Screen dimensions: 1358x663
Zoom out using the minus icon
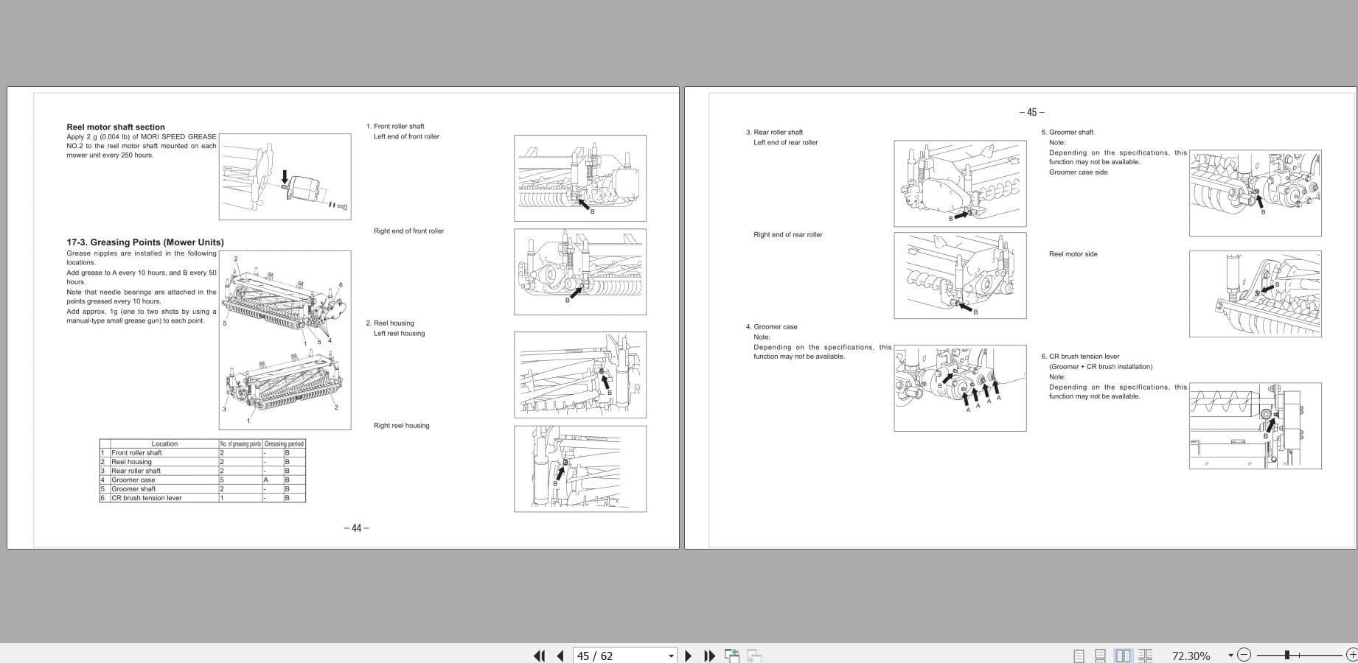coord(1244,655)
